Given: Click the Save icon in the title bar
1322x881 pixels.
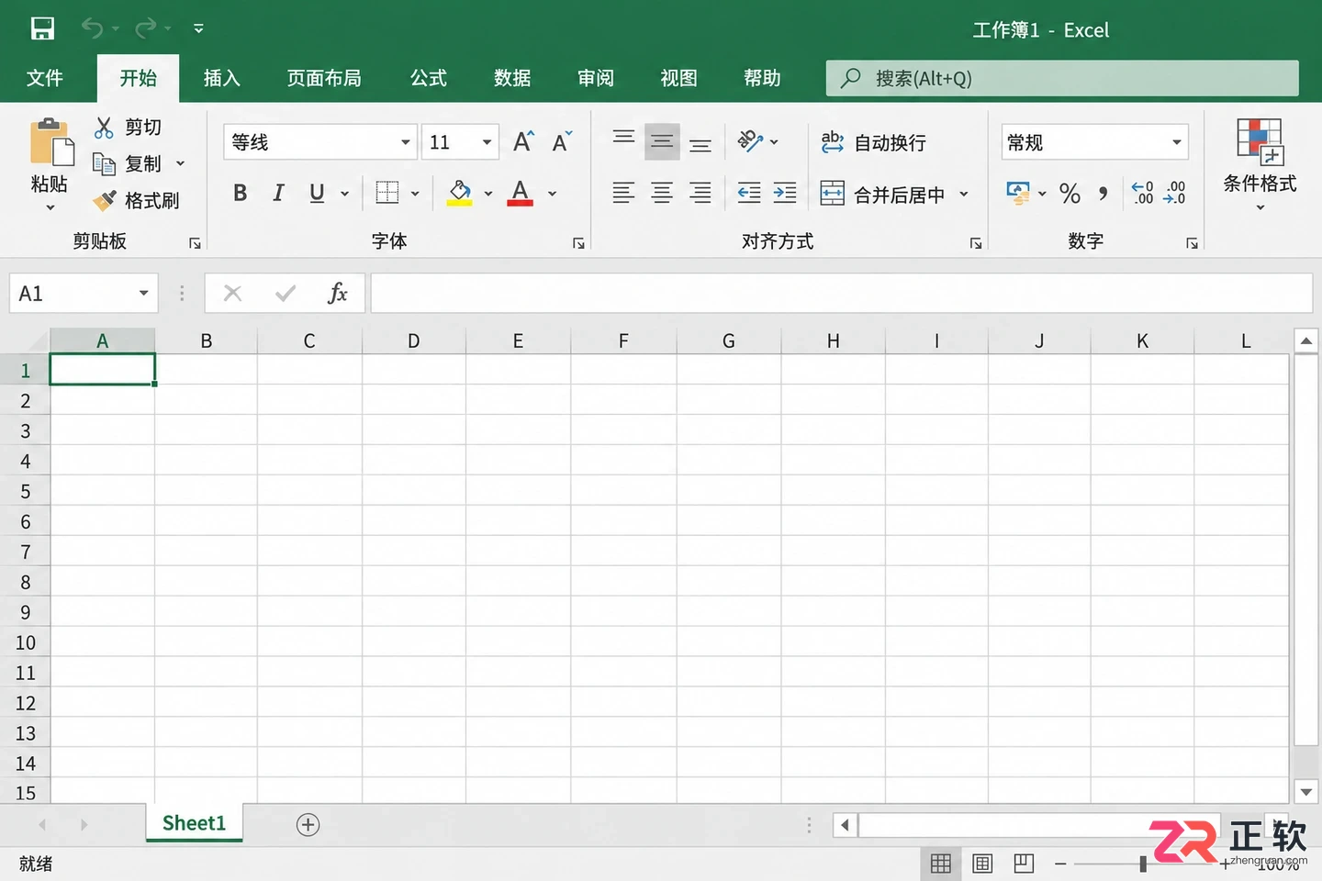Looking at the screenshot, I should pyautogui.click(x=42, y=28).
